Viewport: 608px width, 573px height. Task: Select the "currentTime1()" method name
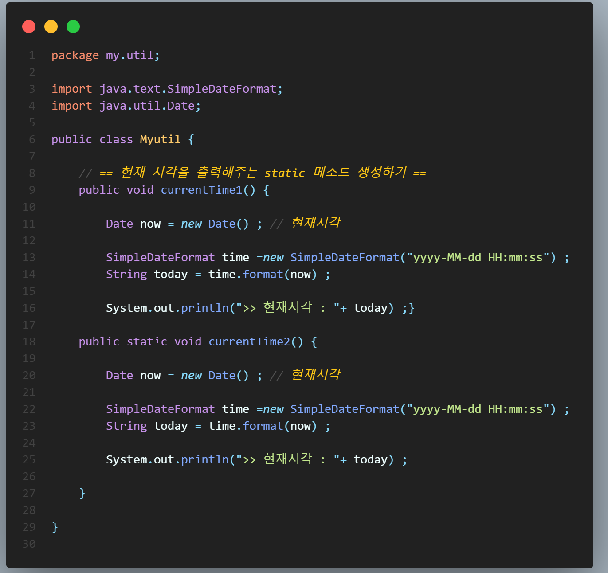pos(208,190)
